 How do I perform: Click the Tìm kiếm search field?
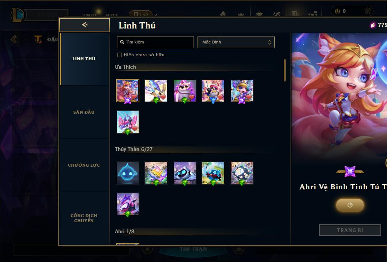point(155,42)
